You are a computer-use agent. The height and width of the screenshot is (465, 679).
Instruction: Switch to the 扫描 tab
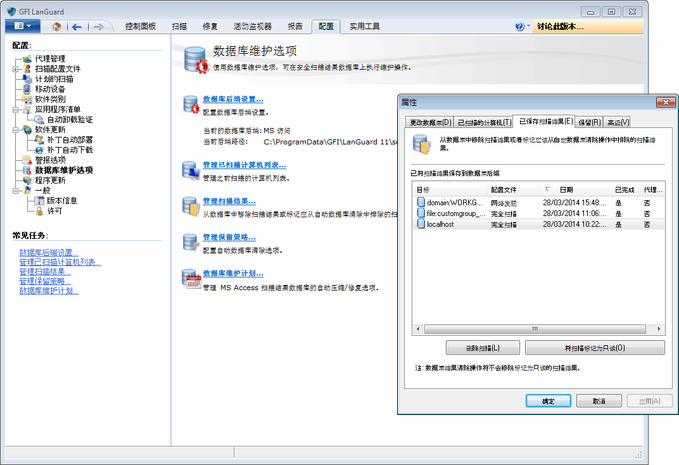179,27
